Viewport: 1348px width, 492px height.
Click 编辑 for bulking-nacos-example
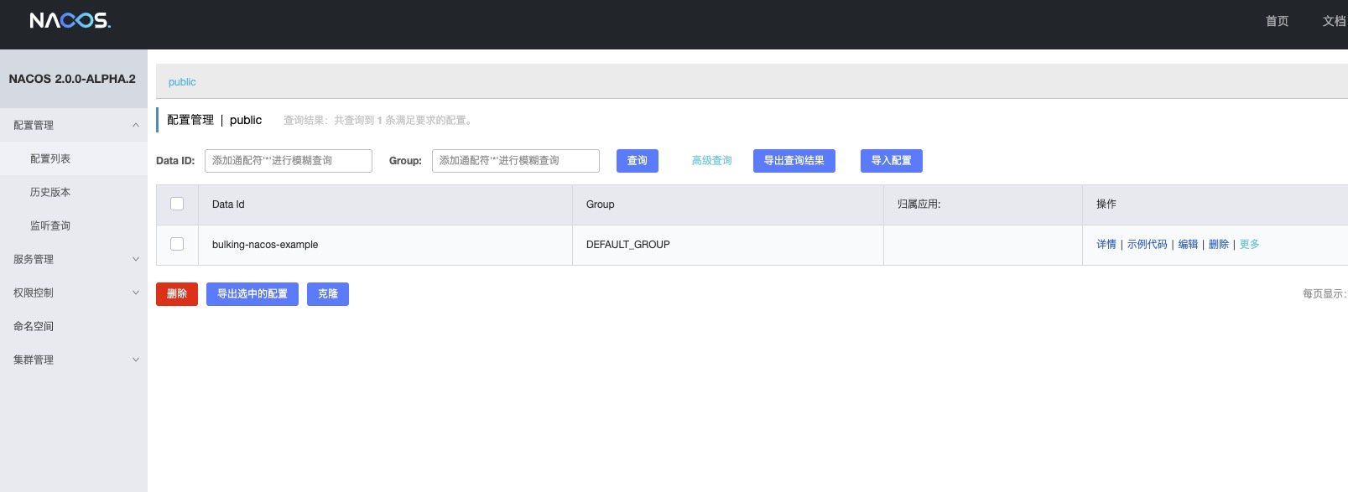[1188, 245]
